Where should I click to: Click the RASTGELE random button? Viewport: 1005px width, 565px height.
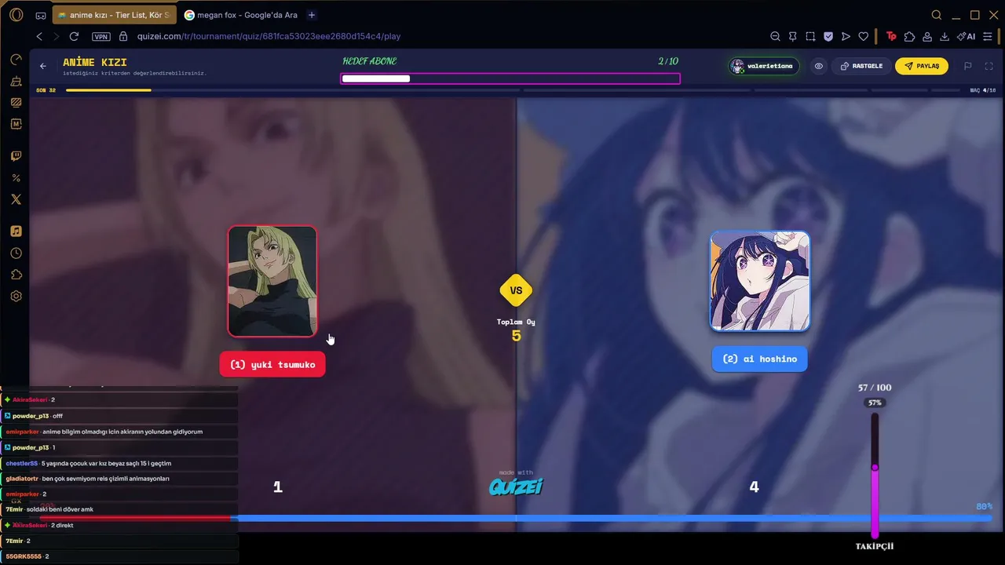point(861,66)
